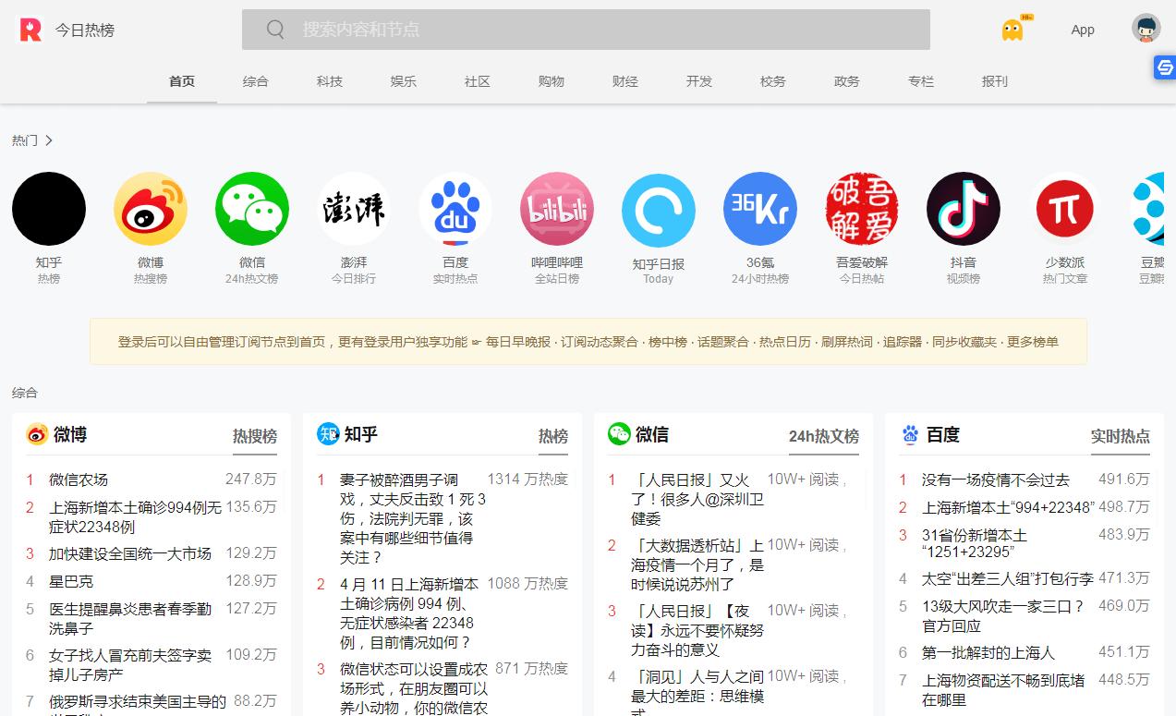
Task: Click the Weibo logo in 微博 card header
Action: 37,434
